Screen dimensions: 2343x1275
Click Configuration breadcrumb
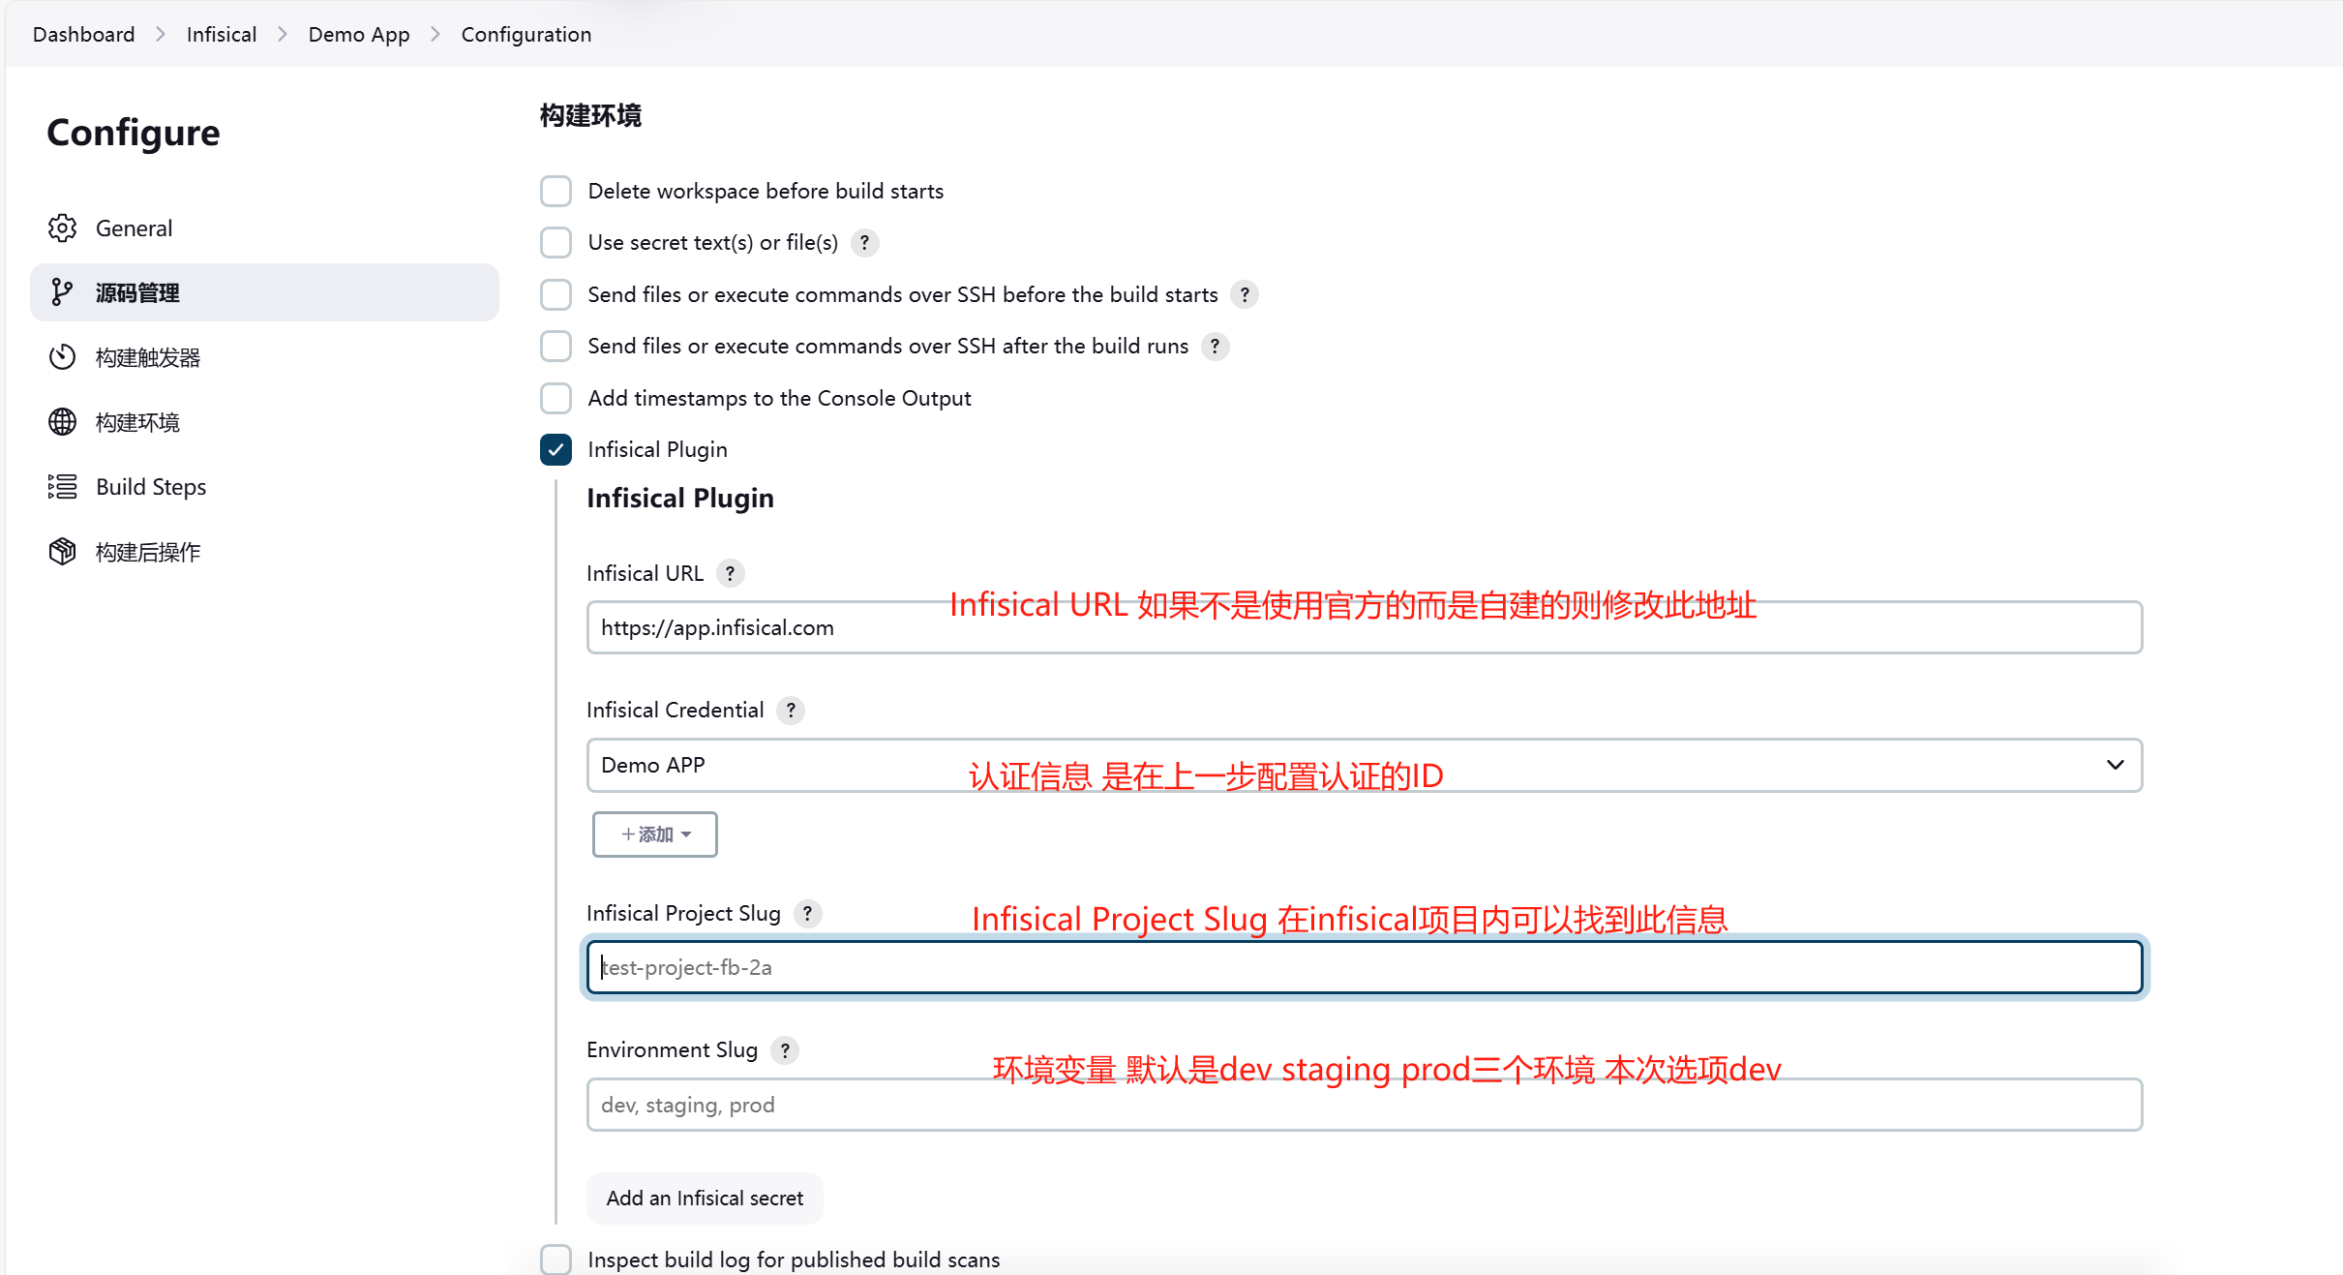tap(526, 35)
